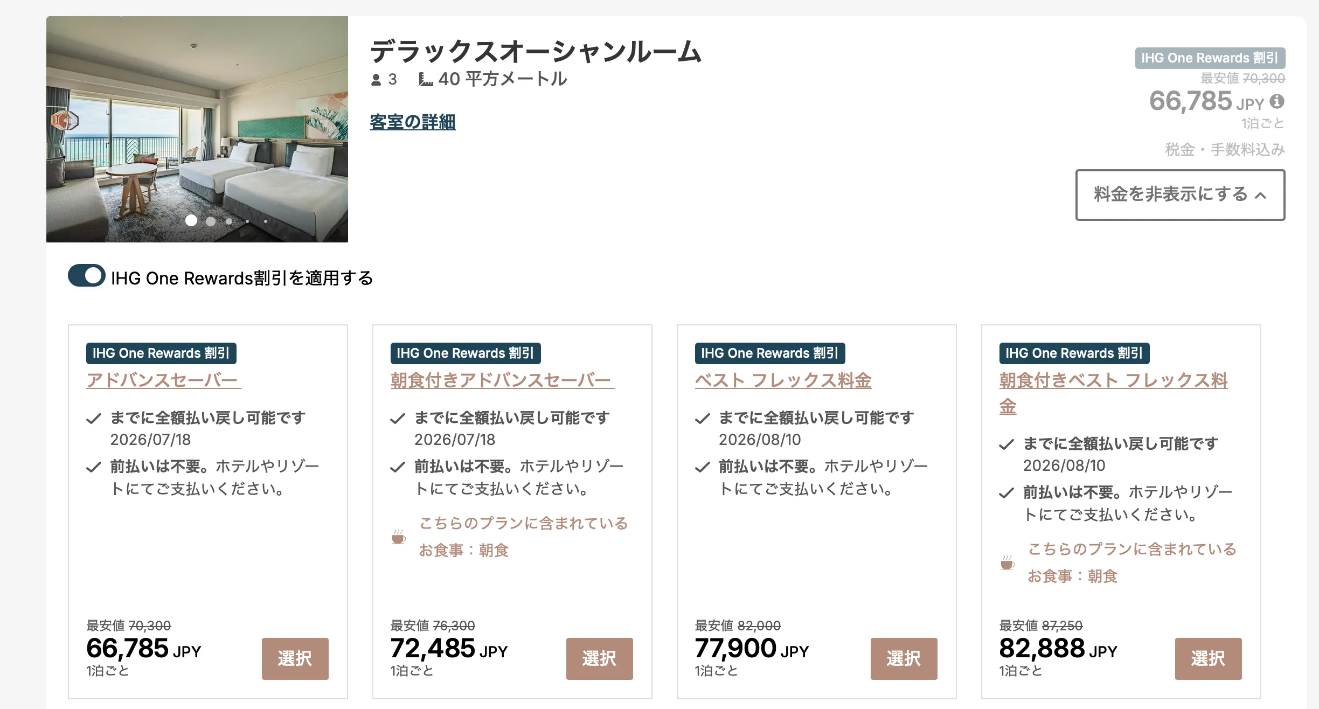This screenshot has width=1319, height=709.
Task: Choose 選択 for the 66,785 JPY rate
Action: click(x=295, y=658)
